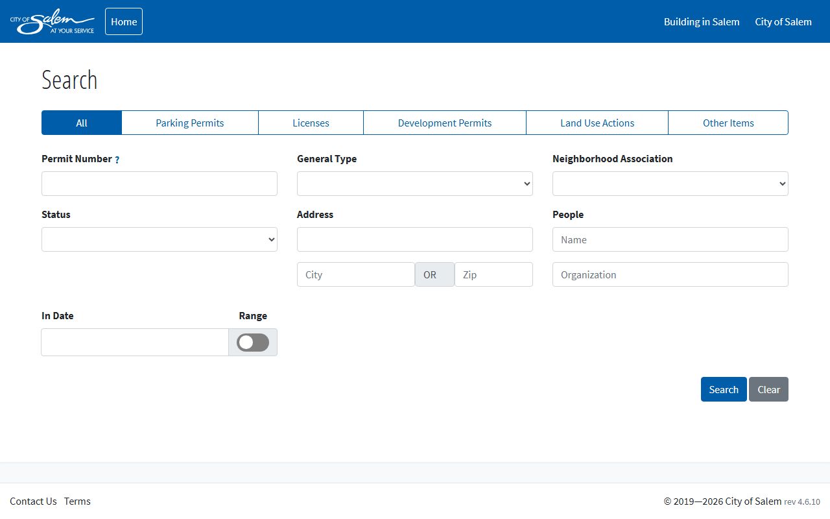Screen dimensions: 830x519
Task: Follow the Contact Us footer link
Action: 33,501
